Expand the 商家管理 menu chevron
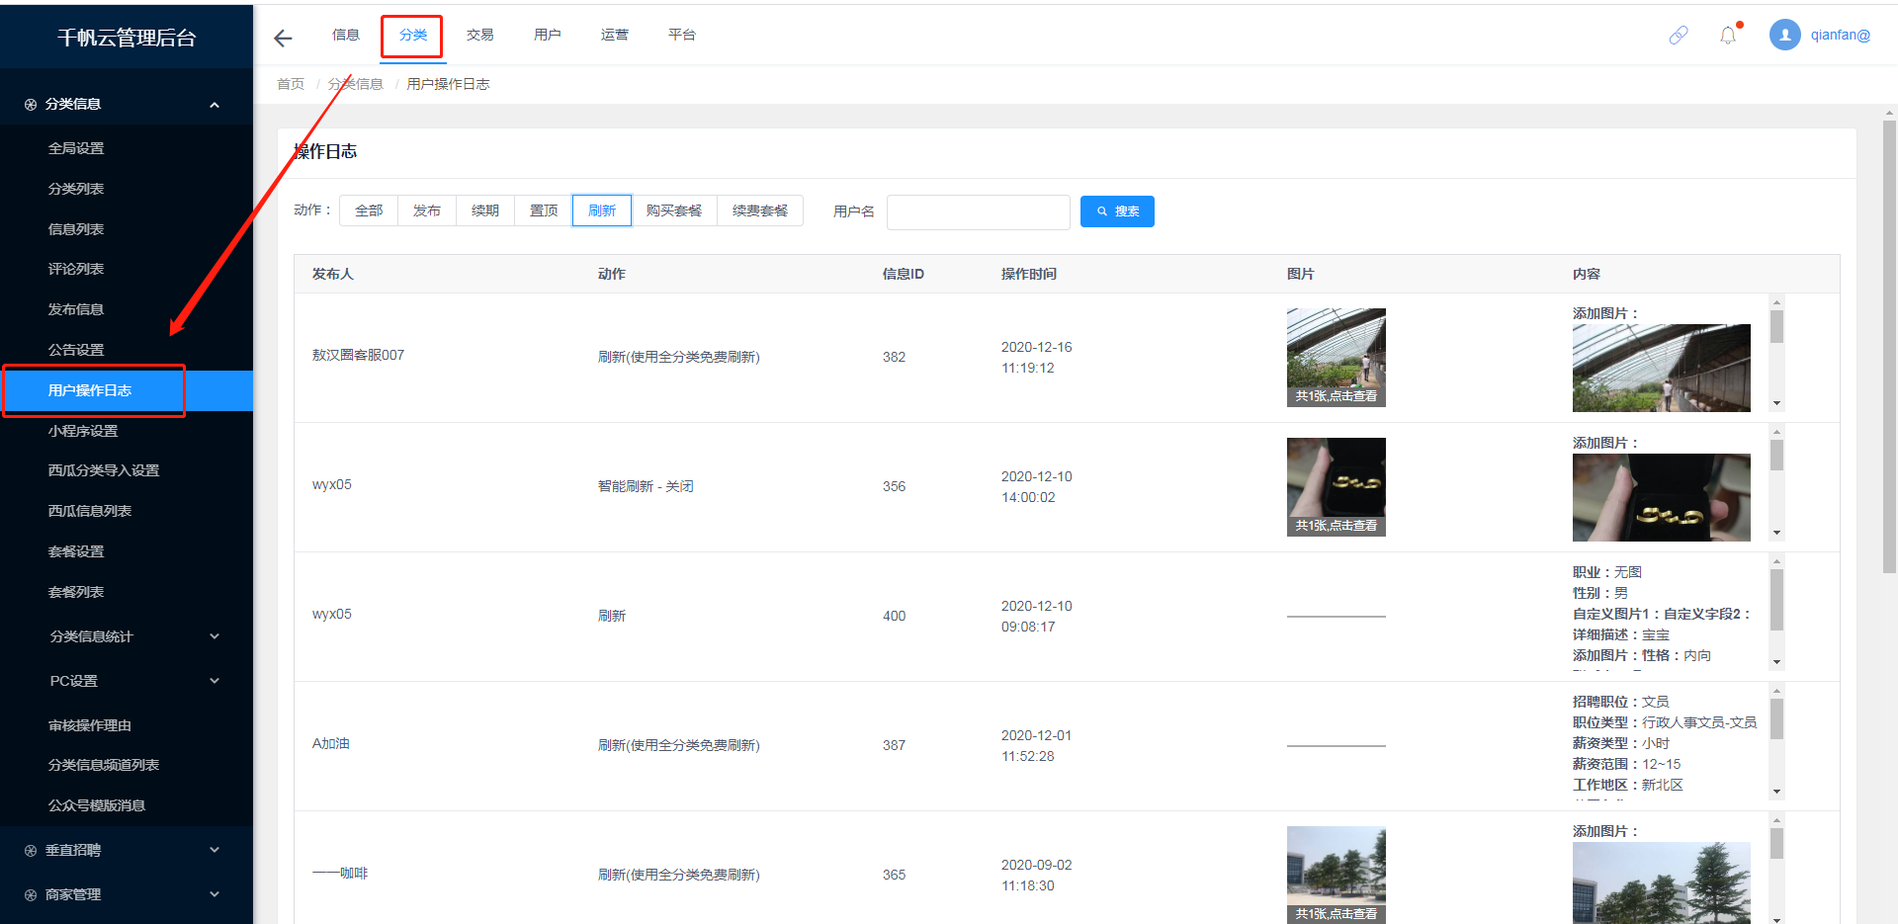This screenshot has height=924, width=1898. [x=215, y=894]
